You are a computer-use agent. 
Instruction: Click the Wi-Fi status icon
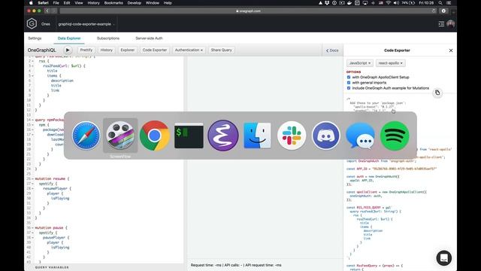(389, 3)
